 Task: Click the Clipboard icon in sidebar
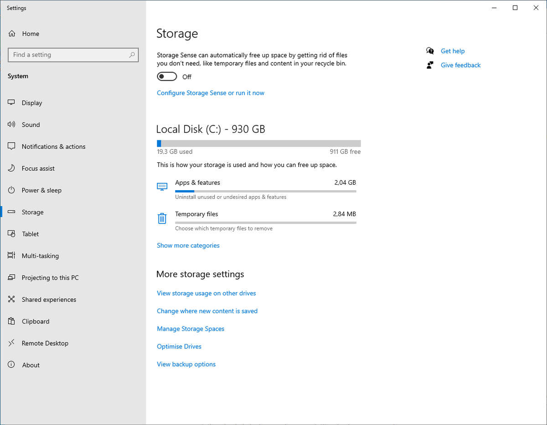(x=12, y=321)
